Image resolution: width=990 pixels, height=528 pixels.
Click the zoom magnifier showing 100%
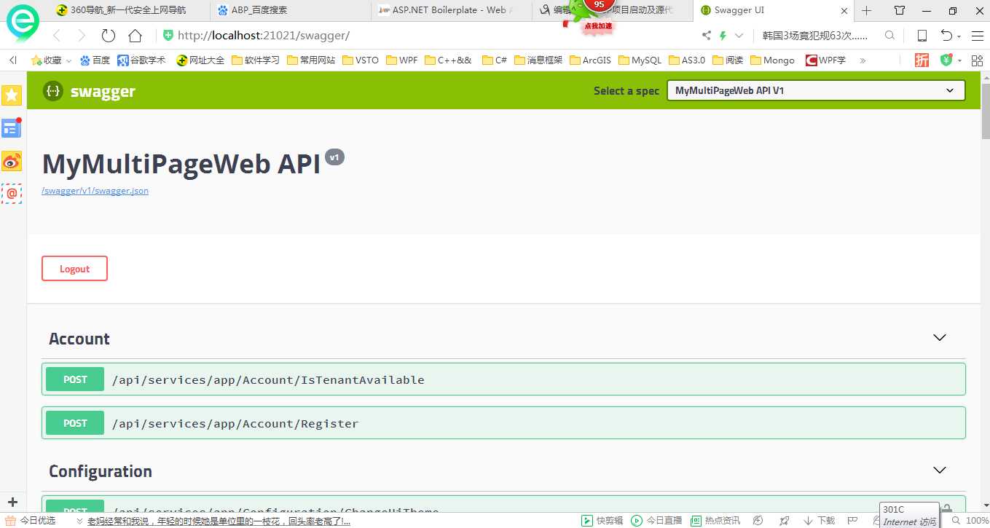click(x=971, y=520)
